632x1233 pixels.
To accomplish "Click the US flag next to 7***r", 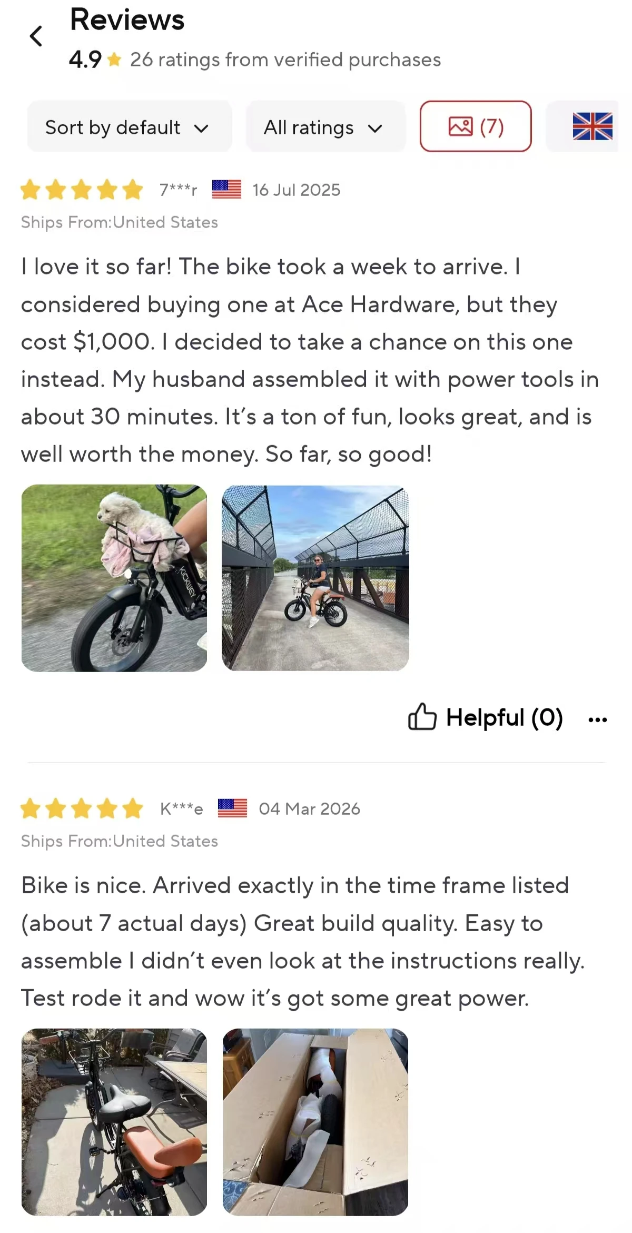I will [x=226, y=190].
